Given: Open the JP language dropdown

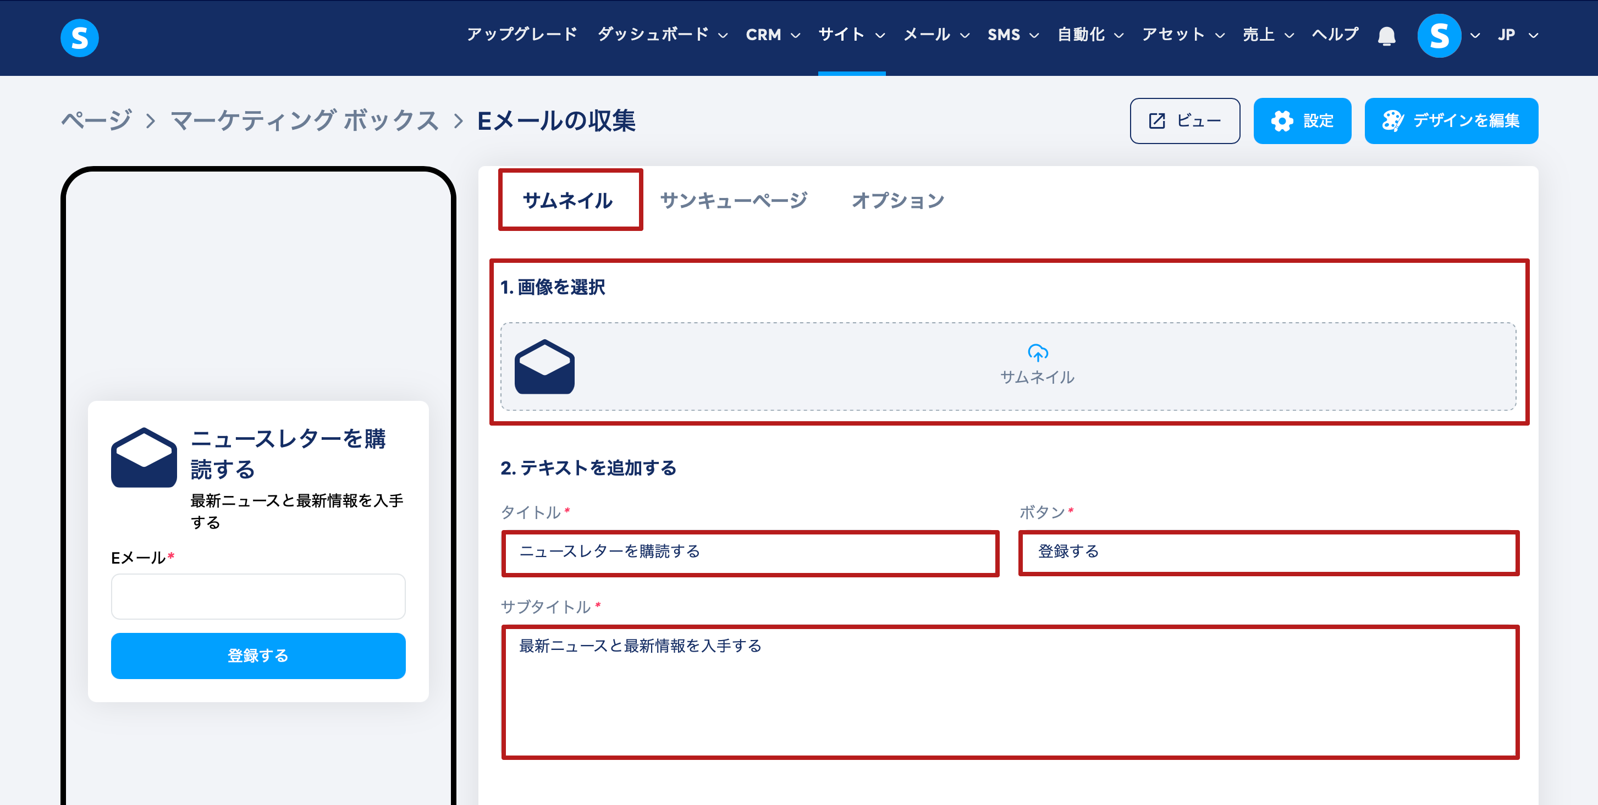Looking at the screenshot, I should pyautogui.click(x=1517, y=35).
